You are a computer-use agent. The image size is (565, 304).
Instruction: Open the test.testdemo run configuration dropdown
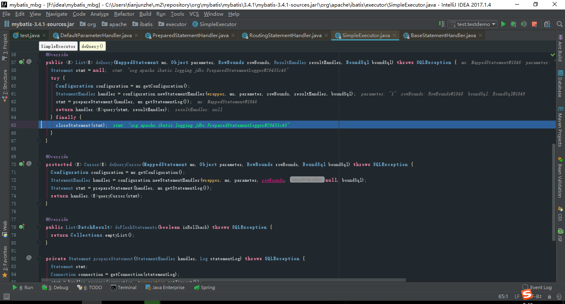[473, 24]
